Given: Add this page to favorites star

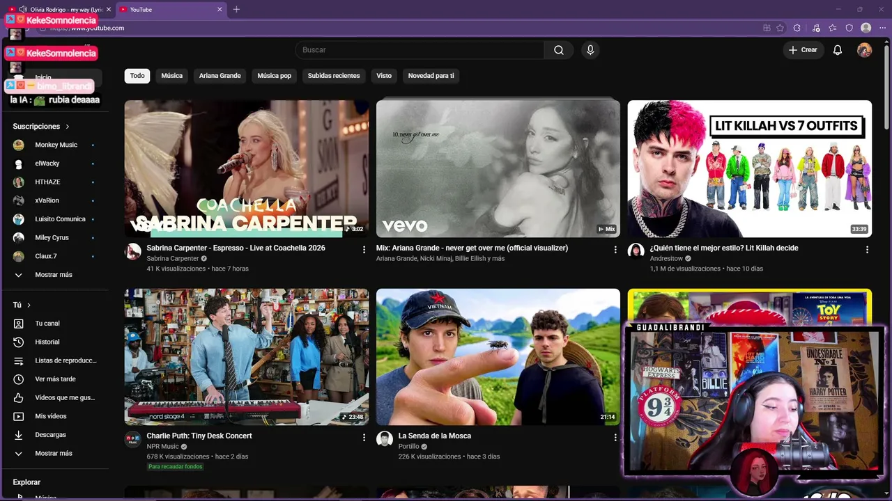Looking at the screenshot, I should (780, 28).
